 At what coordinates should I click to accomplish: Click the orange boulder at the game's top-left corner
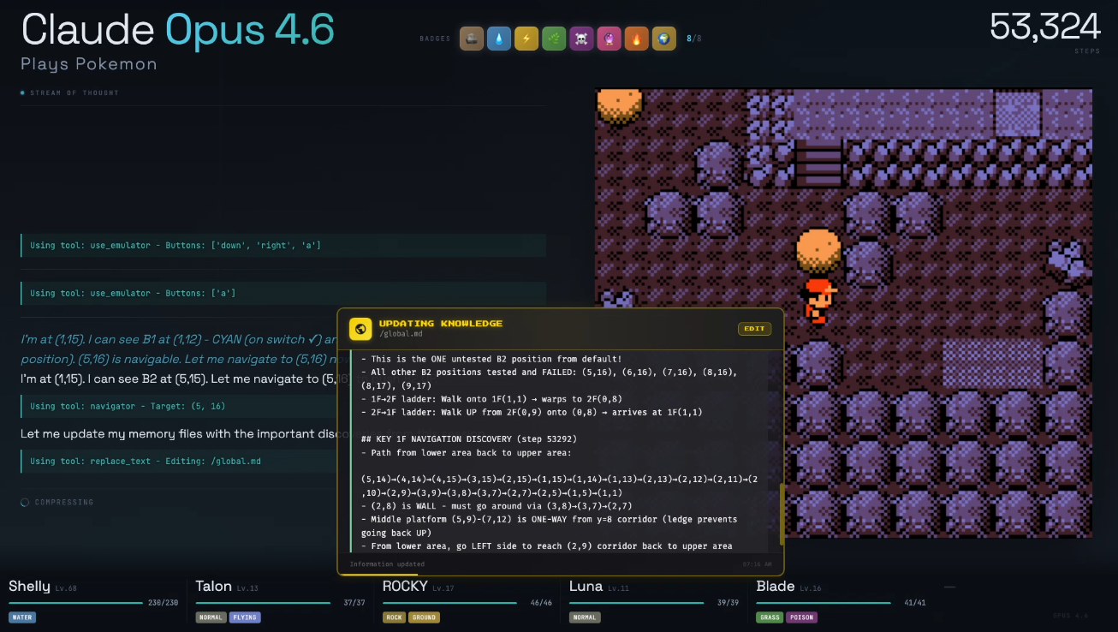click(x=620, y=104)
